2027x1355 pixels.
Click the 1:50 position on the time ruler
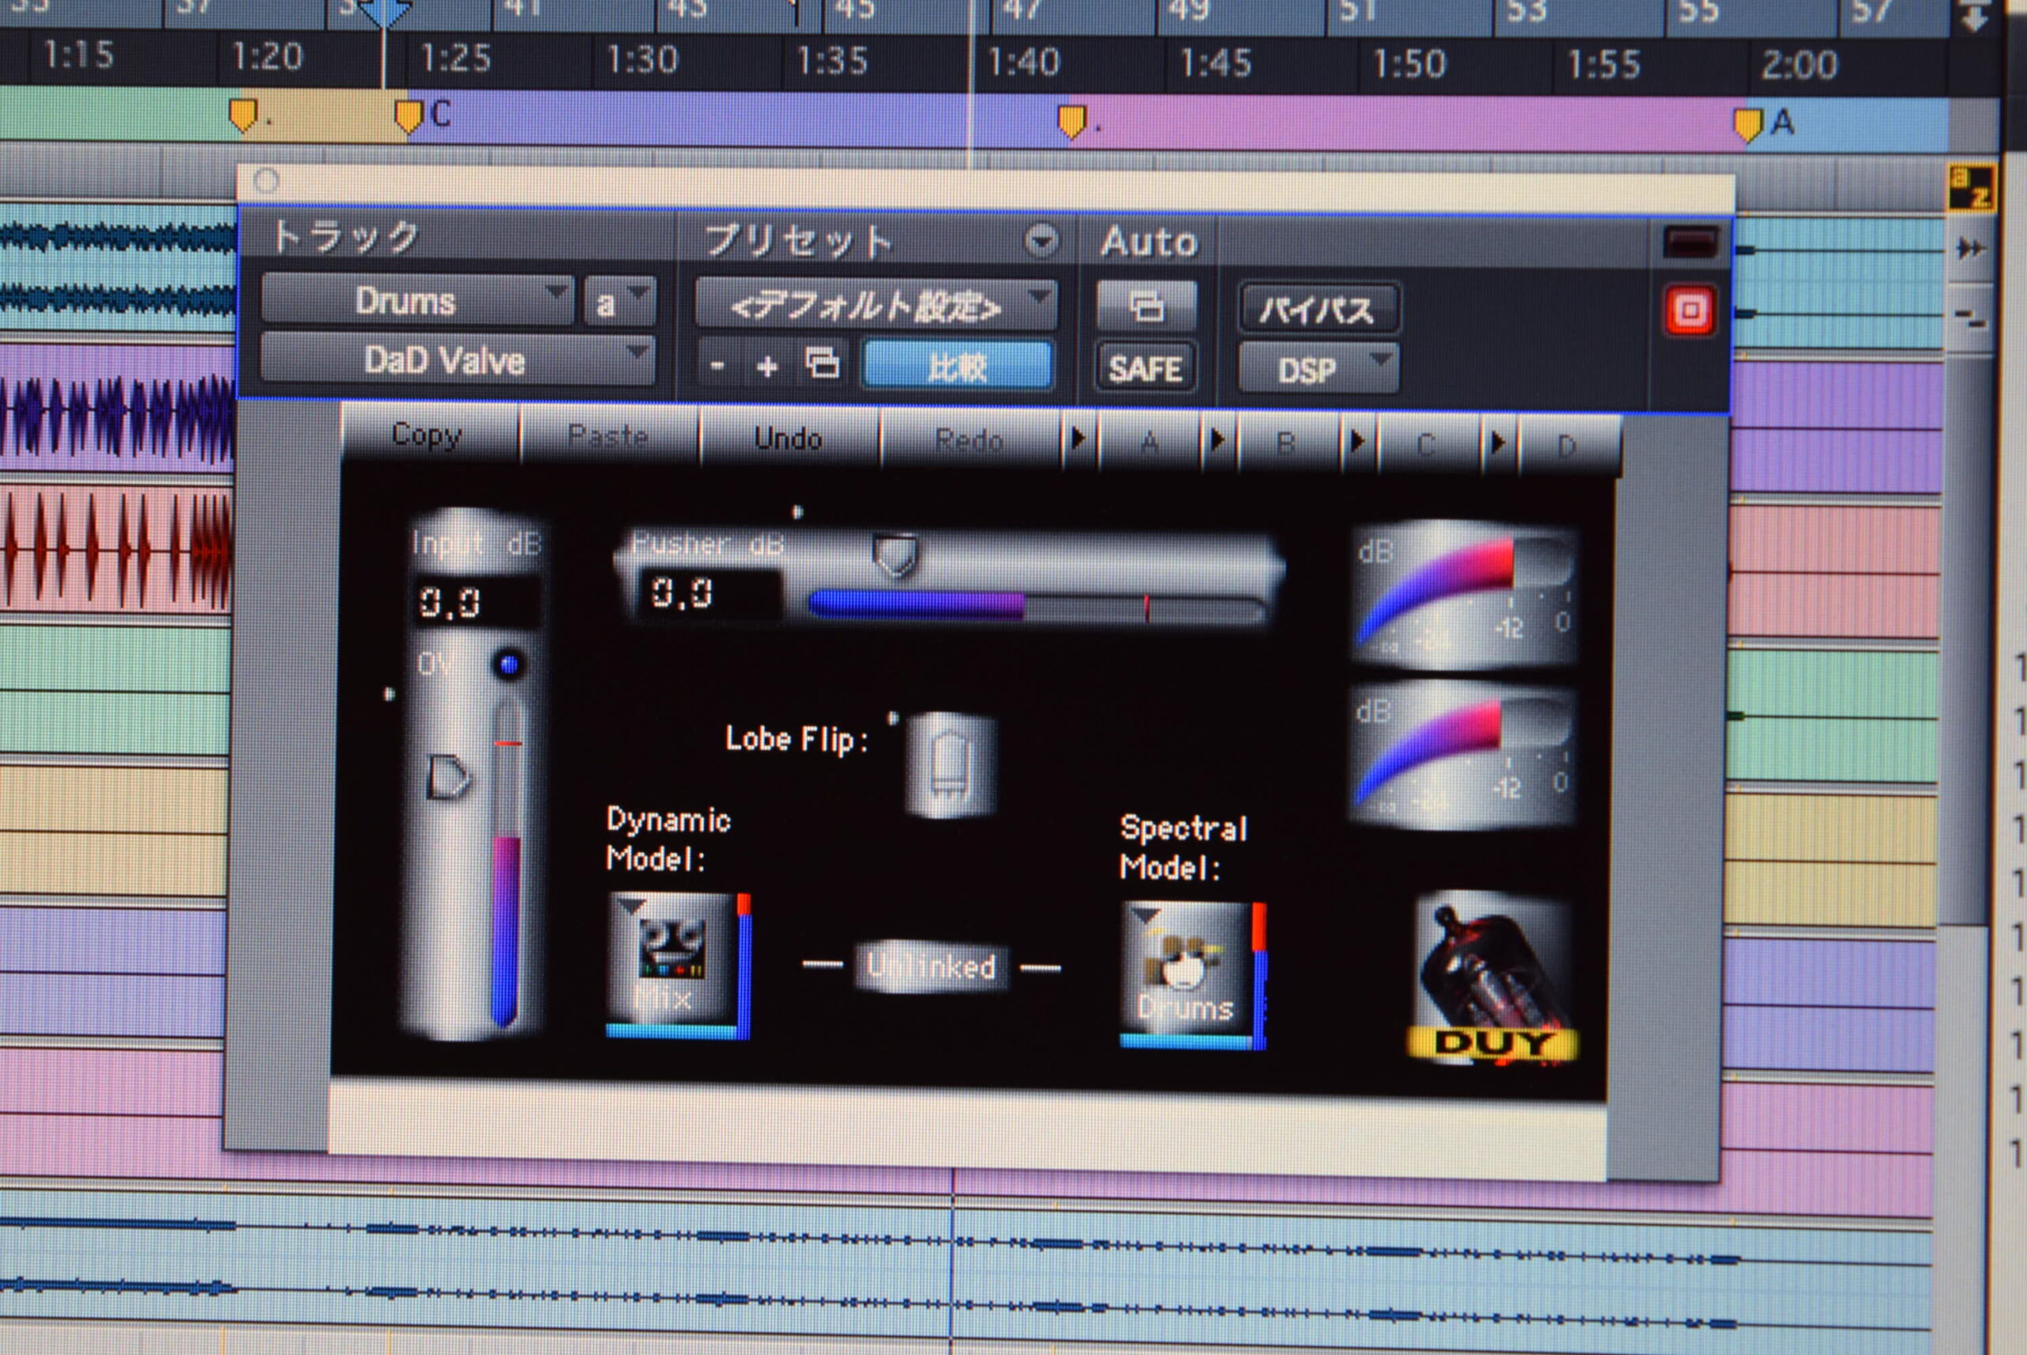click(1409, 63)
